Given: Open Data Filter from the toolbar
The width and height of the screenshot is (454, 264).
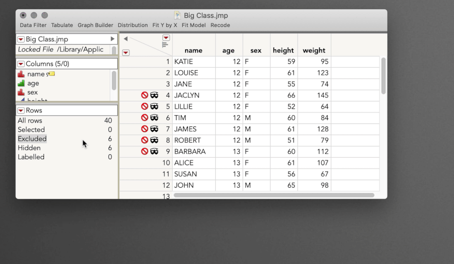Looking at the screenshot, I should (33, 25).
